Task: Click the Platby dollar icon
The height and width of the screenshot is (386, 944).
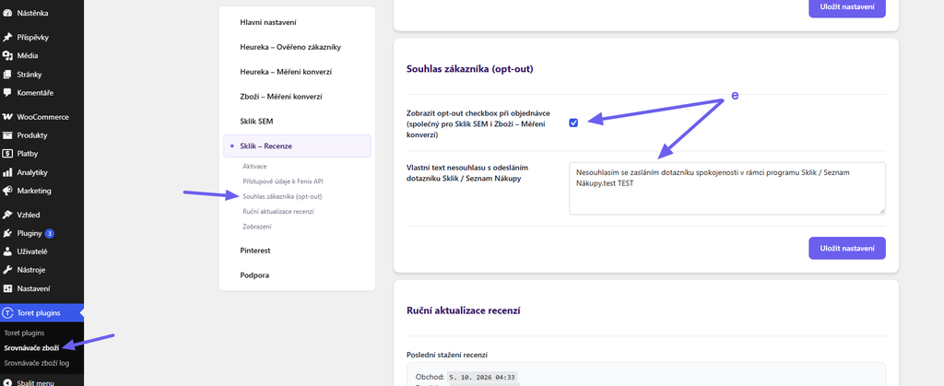Action: (x=7, y=153)
